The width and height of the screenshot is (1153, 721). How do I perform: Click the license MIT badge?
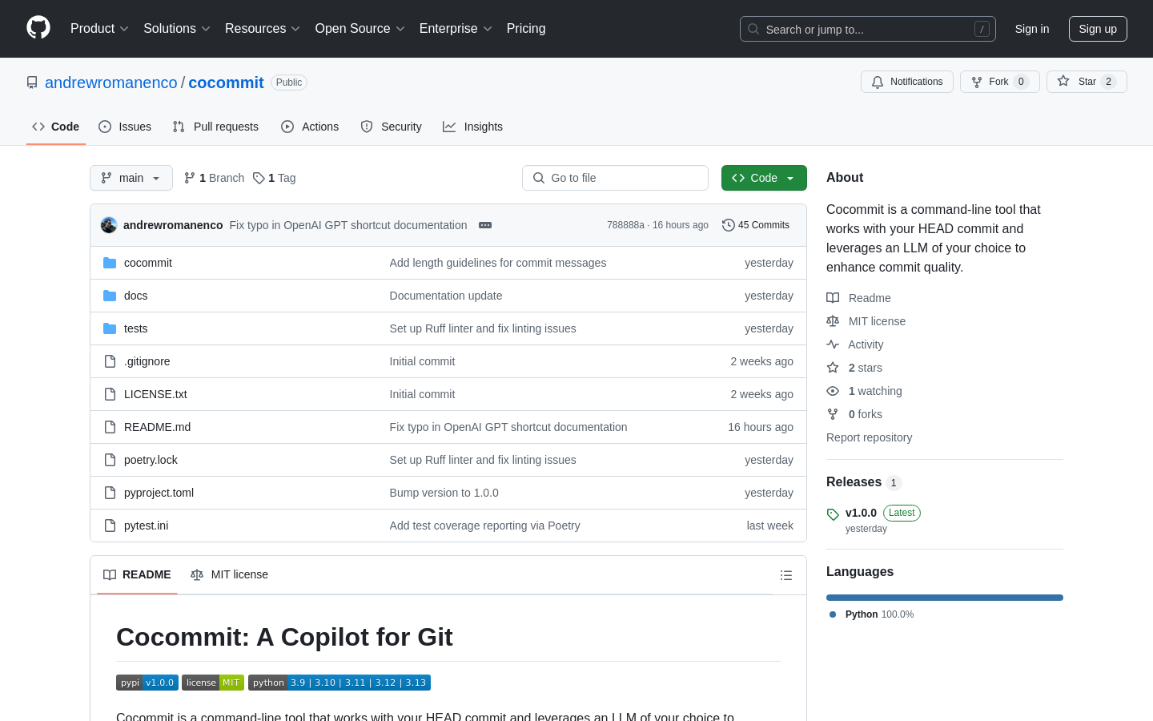click(213, 683)
